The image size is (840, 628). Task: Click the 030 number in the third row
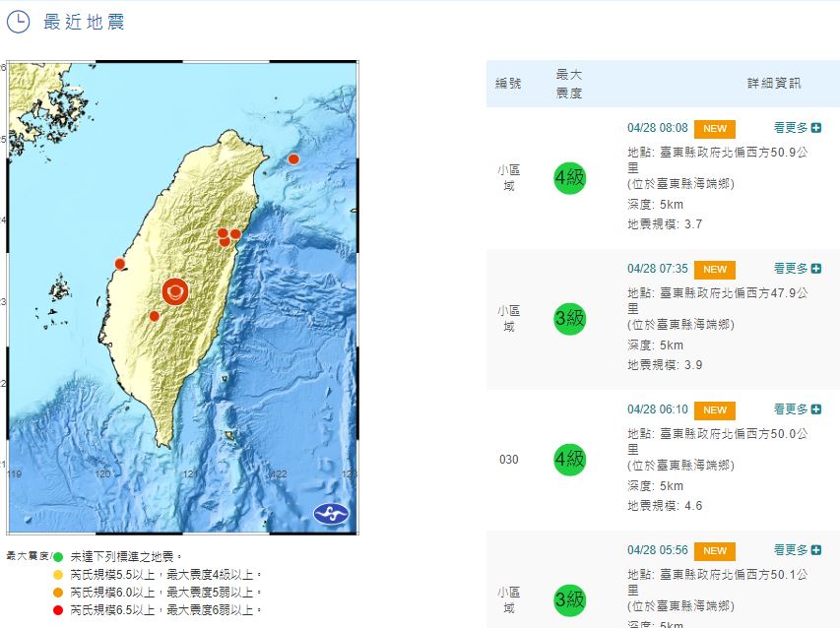coord(508,460)
